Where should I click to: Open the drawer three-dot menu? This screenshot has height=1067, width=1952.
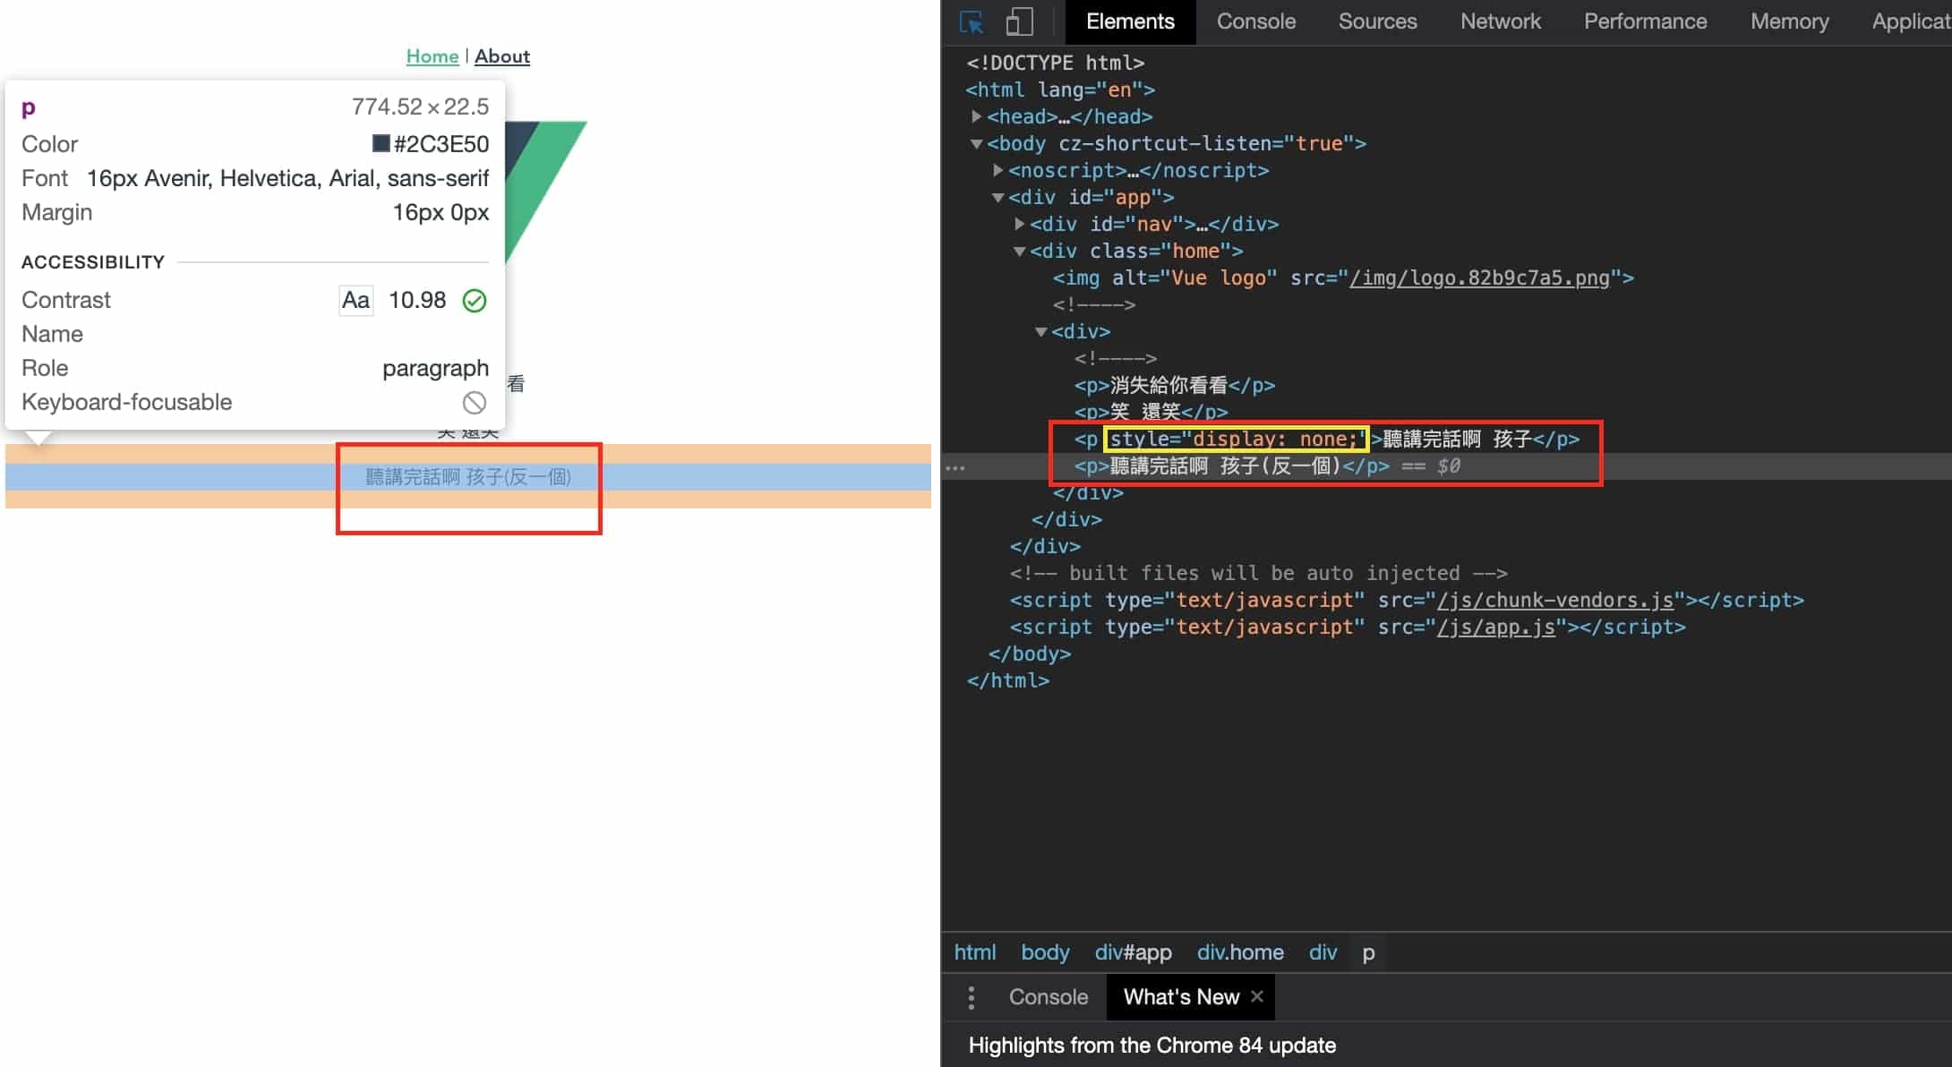point(972,997)
